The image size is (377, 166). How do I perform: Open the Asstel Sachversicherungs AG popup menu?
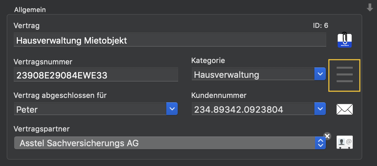pyautogui.click(x=170, y=143)
